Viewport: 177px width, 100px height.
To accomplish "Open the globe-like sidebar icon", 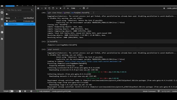I will tap(2, 32).
